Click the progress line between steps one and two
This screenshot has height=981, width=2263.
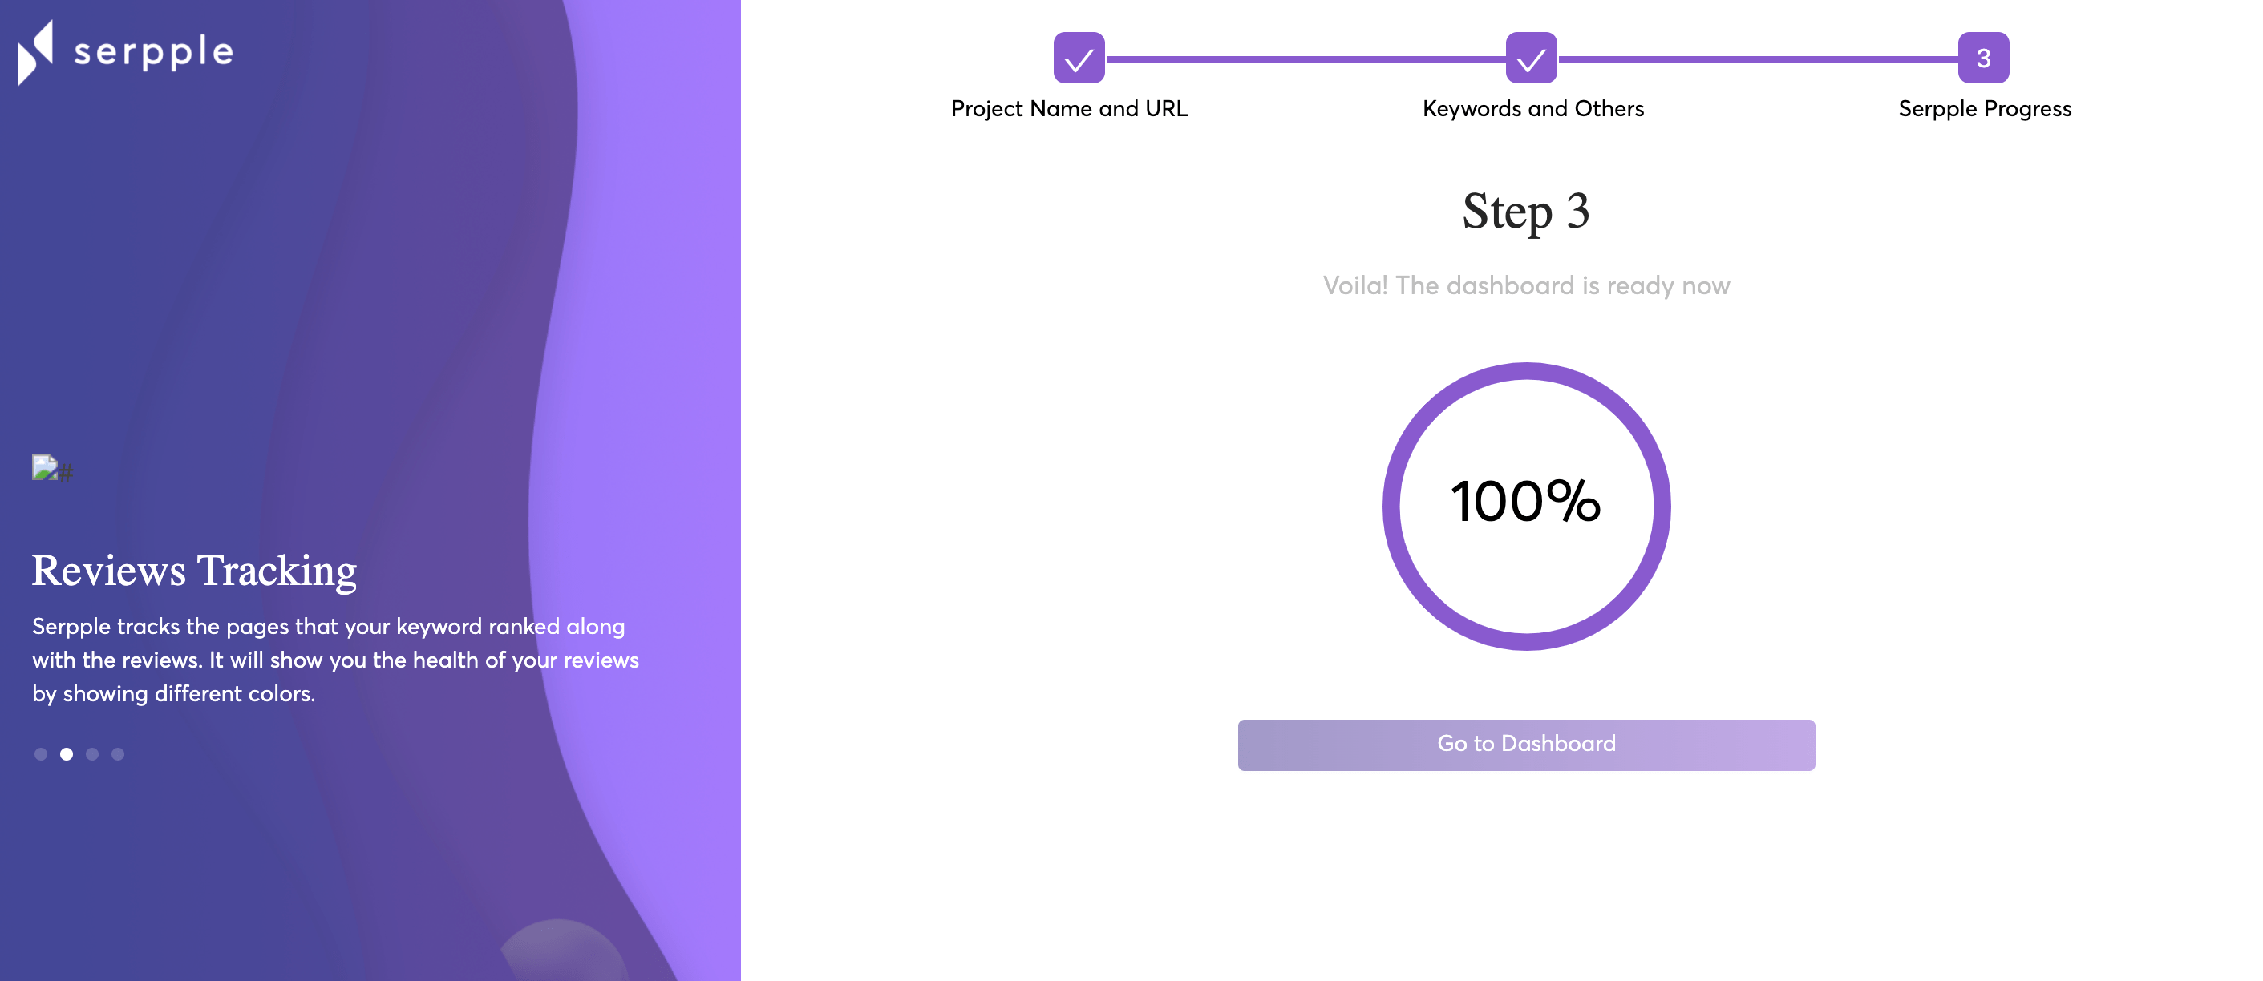tap(1306, 59)
